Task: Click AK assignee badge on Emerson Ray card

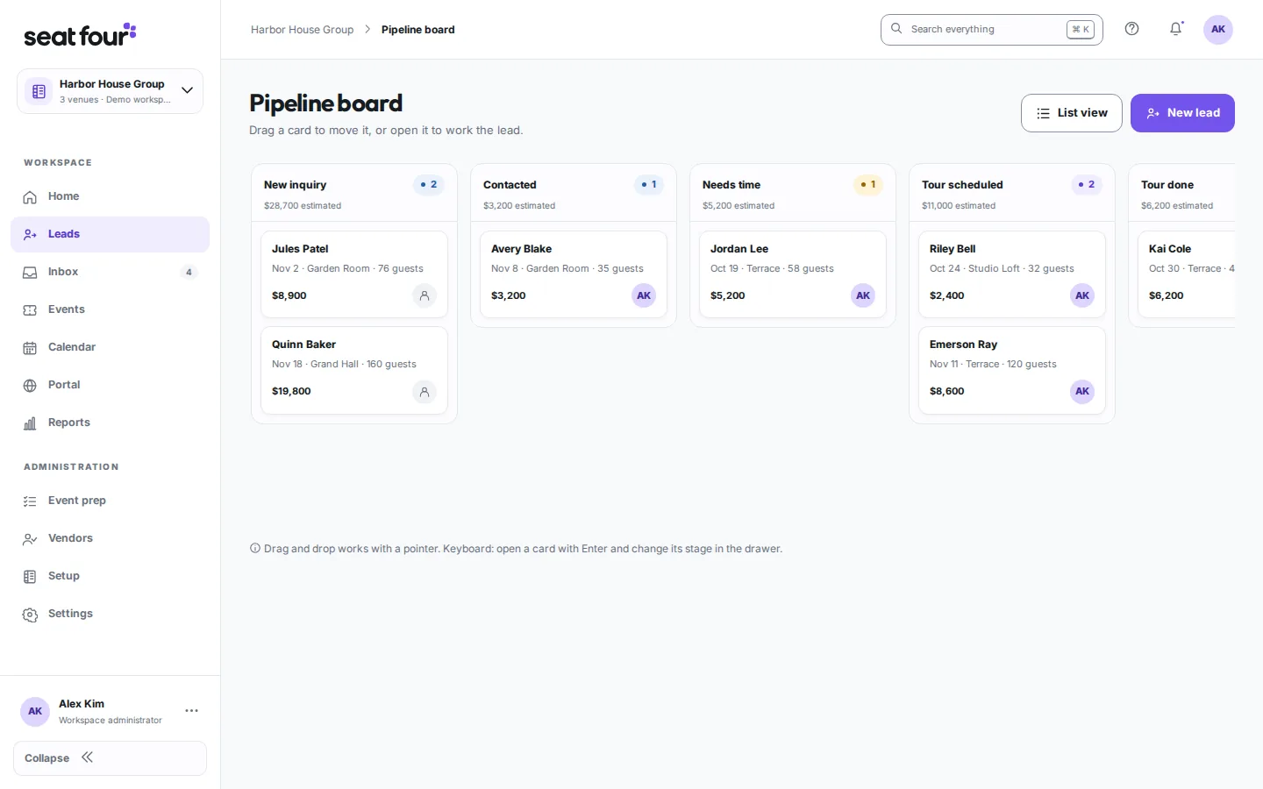Action: (1082, 391)
